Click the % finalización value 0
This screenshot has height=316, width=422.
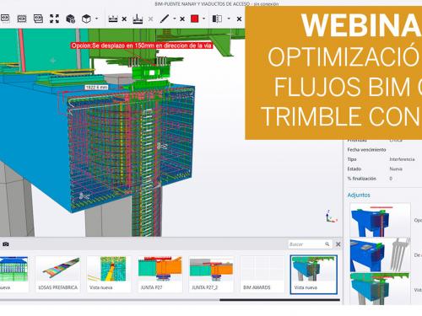tap(391, 179)
